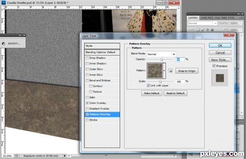Viewport: 246px width, 159px height.
Task: Switch to the Styles tab
Action: coord(231,18)
